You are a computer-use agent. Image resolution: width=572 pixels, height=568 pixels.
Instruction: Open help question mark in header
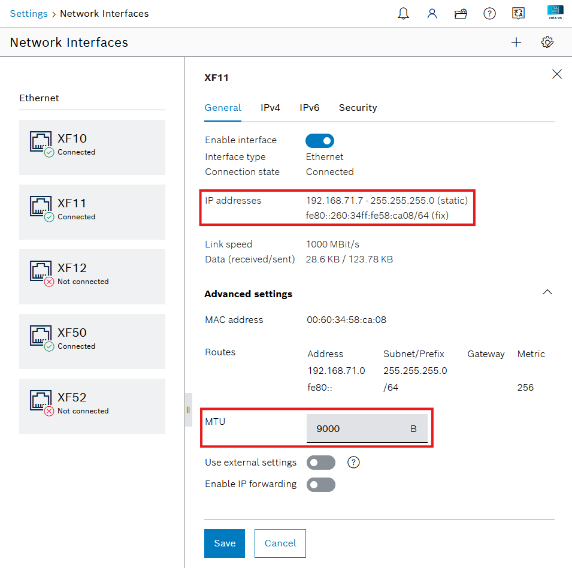[x=489, y=14]
